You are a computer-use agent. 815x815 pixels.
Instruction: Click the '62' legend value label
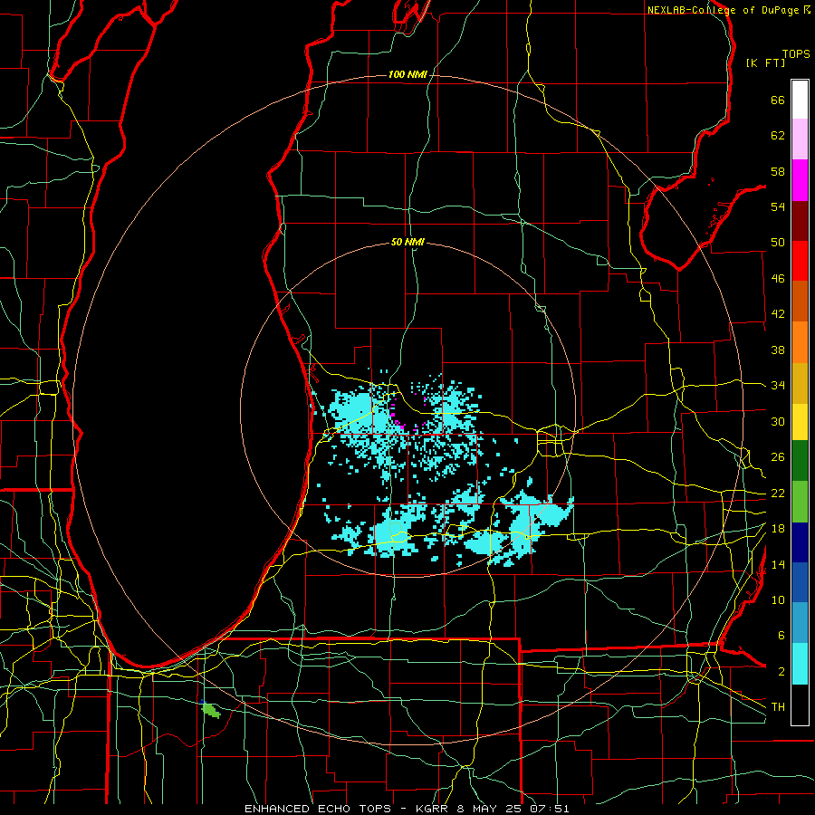pyautogui.click(x=778, y=136)
